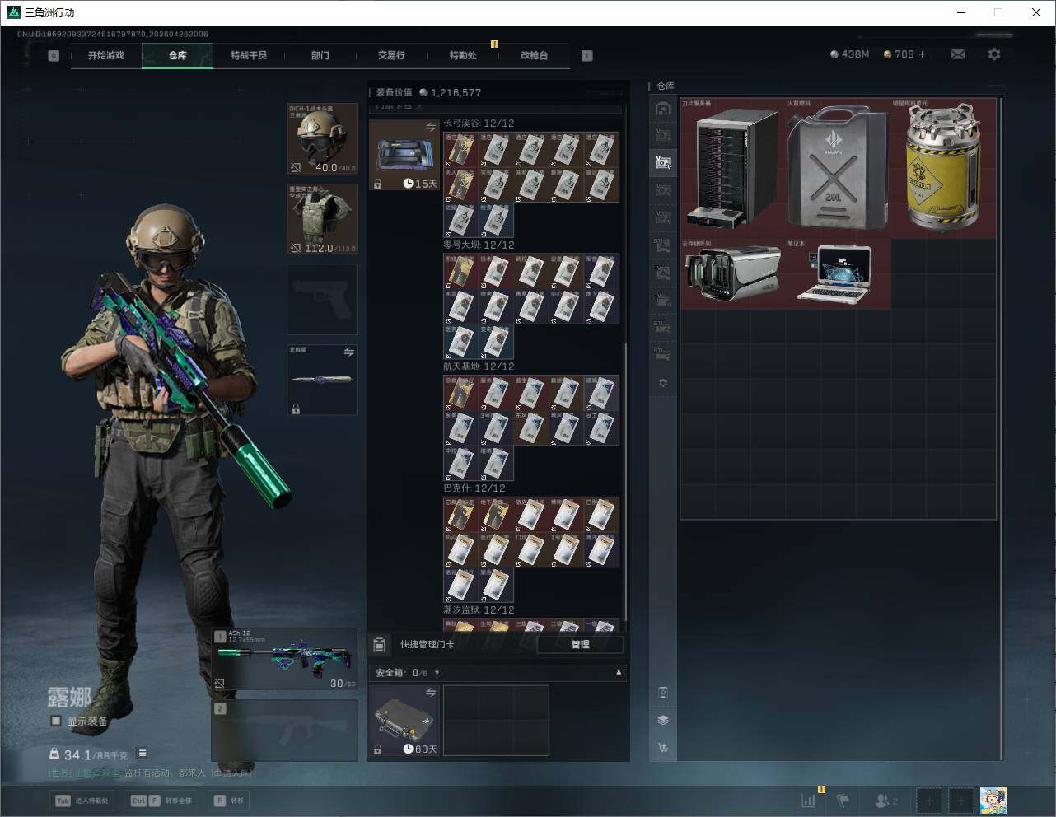The image size is (1056, 817).
Task: Select the highlighted warehouse filter tab icon
Action: [663, 162]
